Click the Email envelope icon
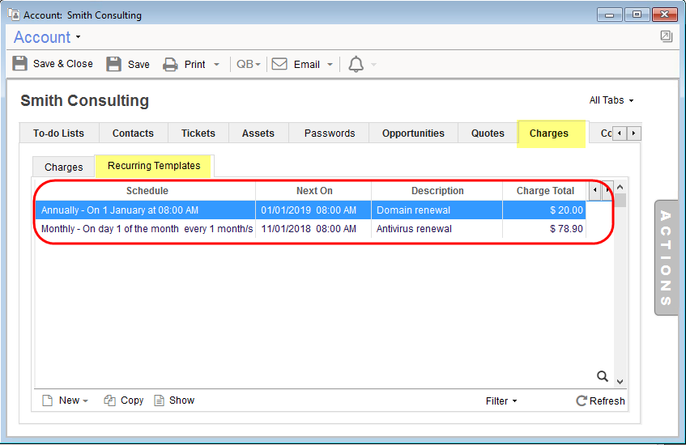Screen dimensions: 686x445 tap(279, 64)
